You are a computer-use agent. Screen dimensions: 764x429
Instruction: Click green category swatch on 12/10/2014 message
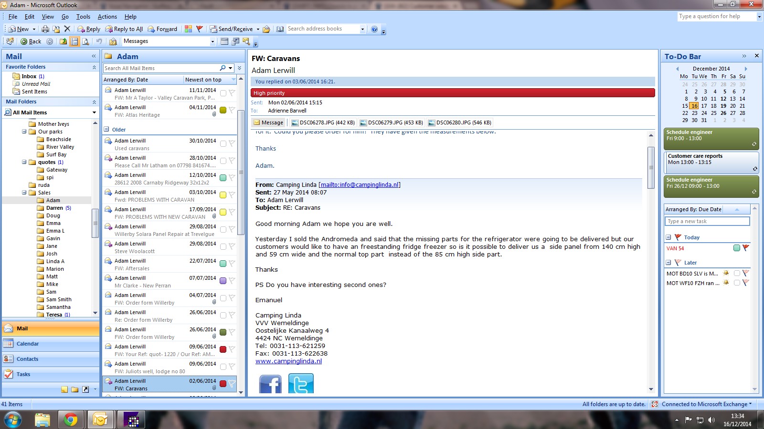click(223, 178)
